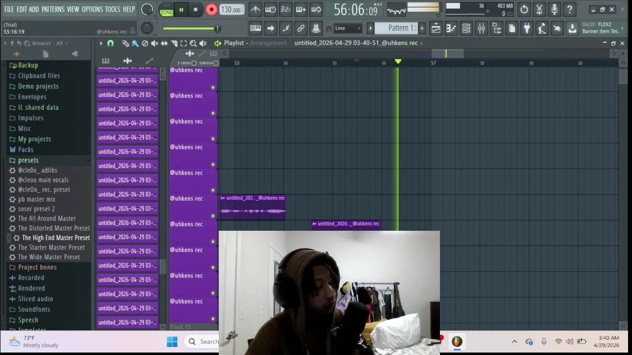The width and height of the screenshot is (632, 355).
Task: Select the Mute tool speaker icon
Action: click(x=155, y=43)
